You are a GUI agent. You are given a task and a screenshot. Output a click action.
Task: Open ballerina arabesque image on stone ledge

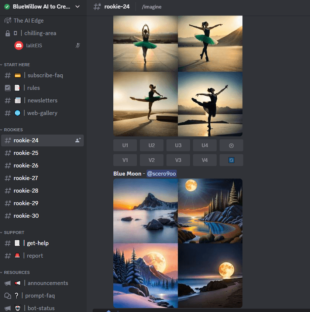coord(145,104)
